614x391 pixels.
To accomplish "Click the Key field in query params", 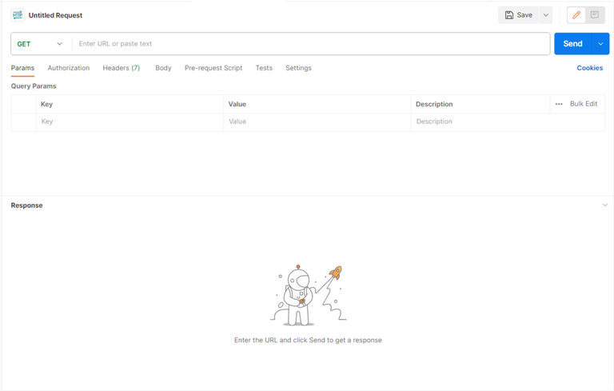I will pyautogui.click(x=128, y=122).
